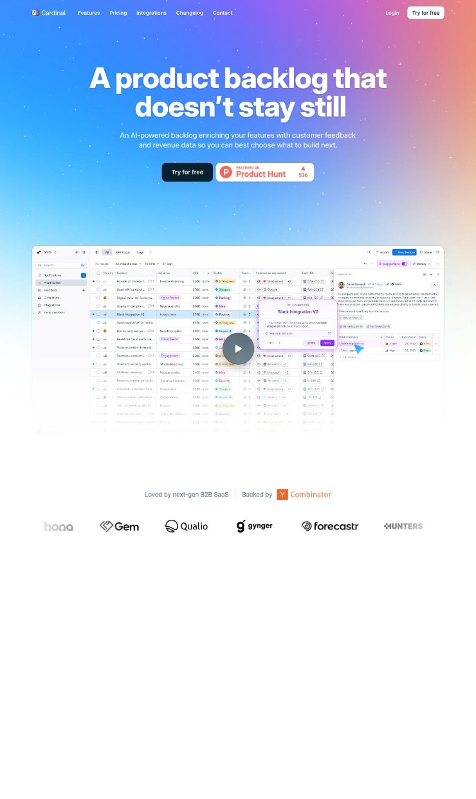Screen dimensions: 476x799
Task: Click the Hunters customer logo
Action: pos(403,526)
